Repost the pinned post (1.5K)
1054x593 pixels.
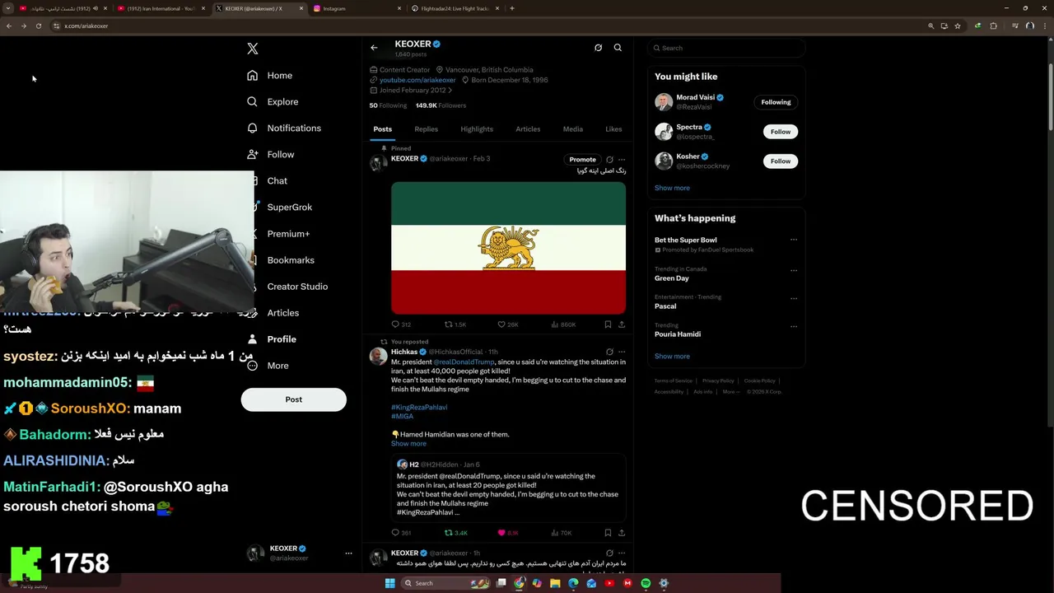point(455,325)
